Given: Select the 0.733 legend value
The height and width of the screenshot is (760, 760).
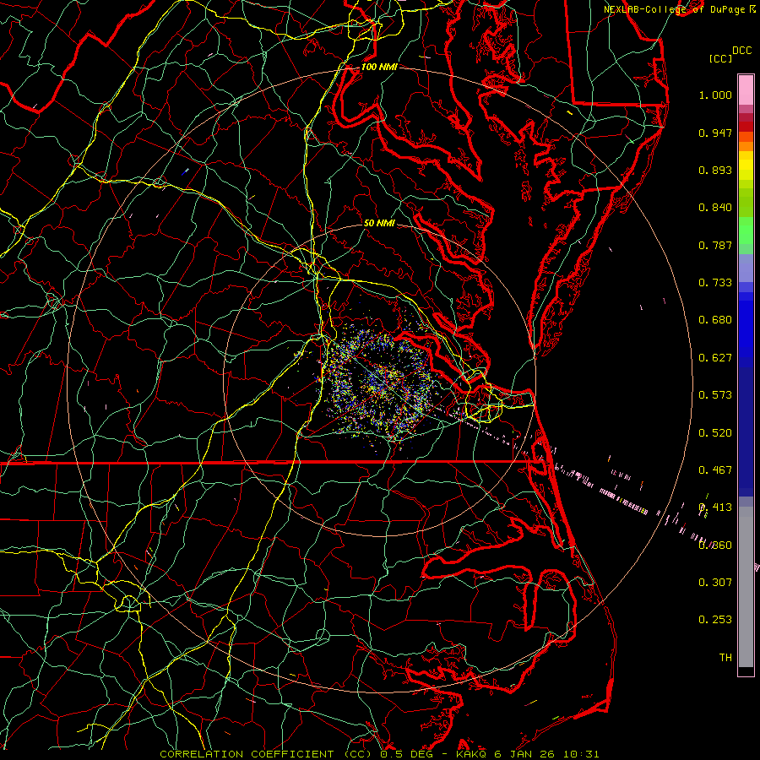Looking at the screenshot, I should point(715,283).
